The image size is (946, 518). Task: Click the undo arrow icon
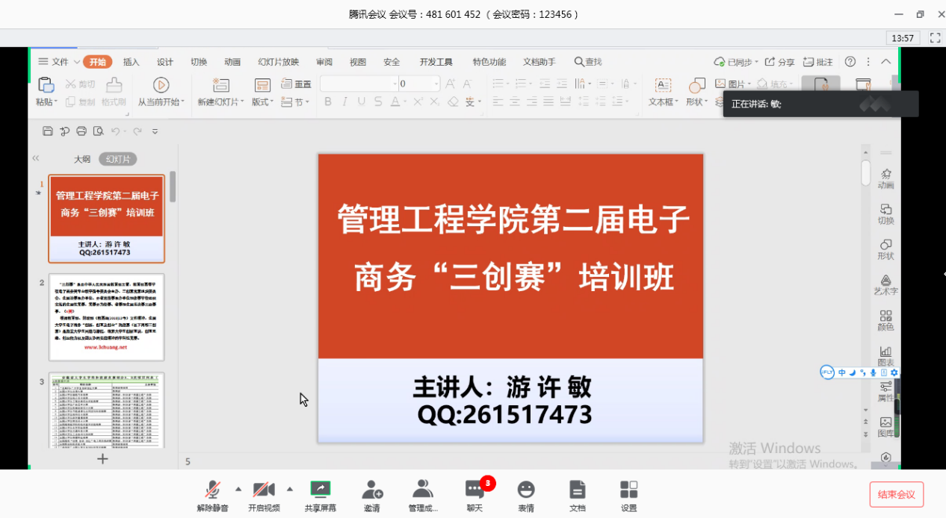pyautogui.click(x=115, y=131)
